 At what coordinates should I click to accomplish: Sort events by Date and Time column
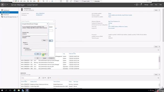click(72, 54)
